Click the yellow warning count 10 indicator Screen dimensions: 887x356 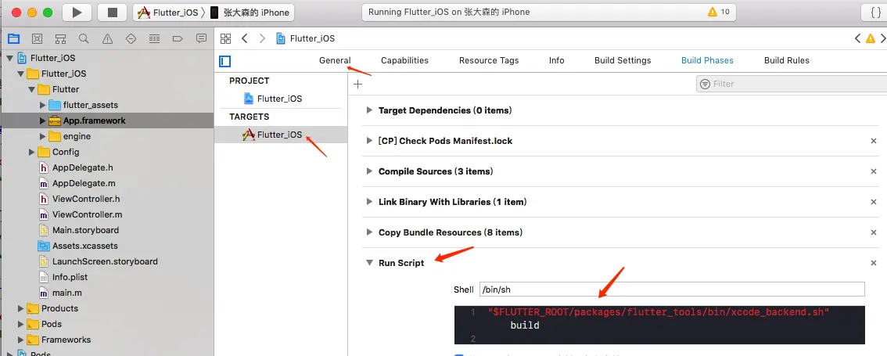(718, 12)
